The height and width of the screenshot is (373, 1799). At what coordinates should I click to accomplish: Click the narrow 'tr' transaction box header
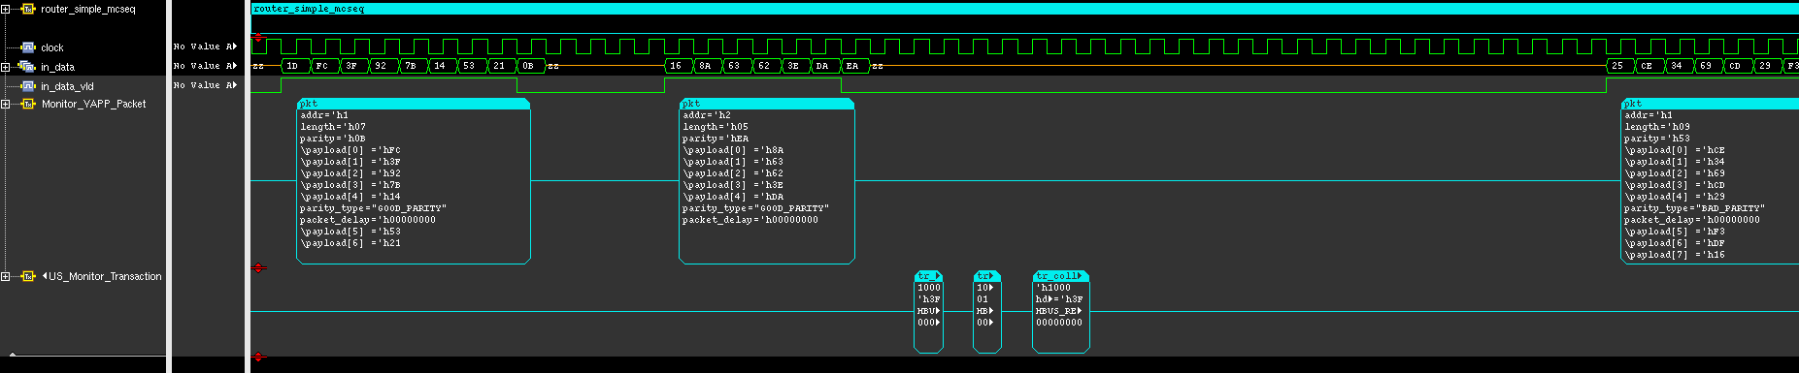pyautogui.click(x=987, y=276)
